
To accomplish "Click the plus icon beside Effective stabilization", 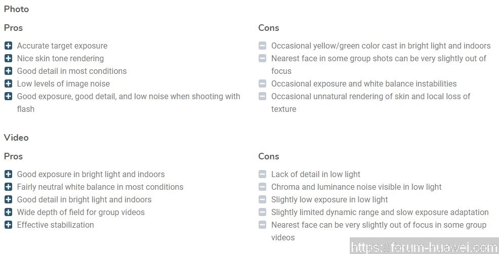I will coord(8,225).
